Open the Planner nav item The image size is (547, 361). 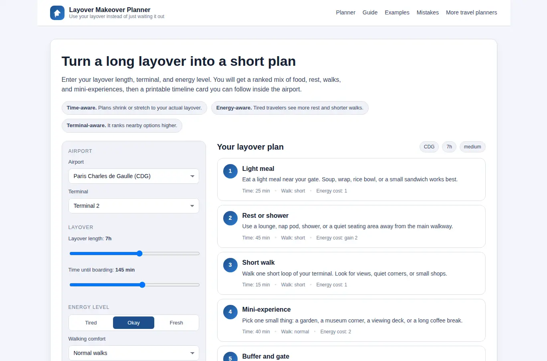point(345,12)
